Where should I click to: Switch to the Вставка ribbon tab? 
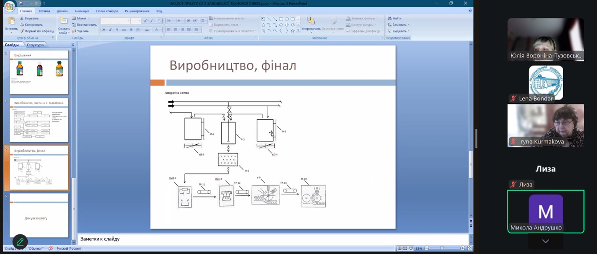[x=44, y=11]
